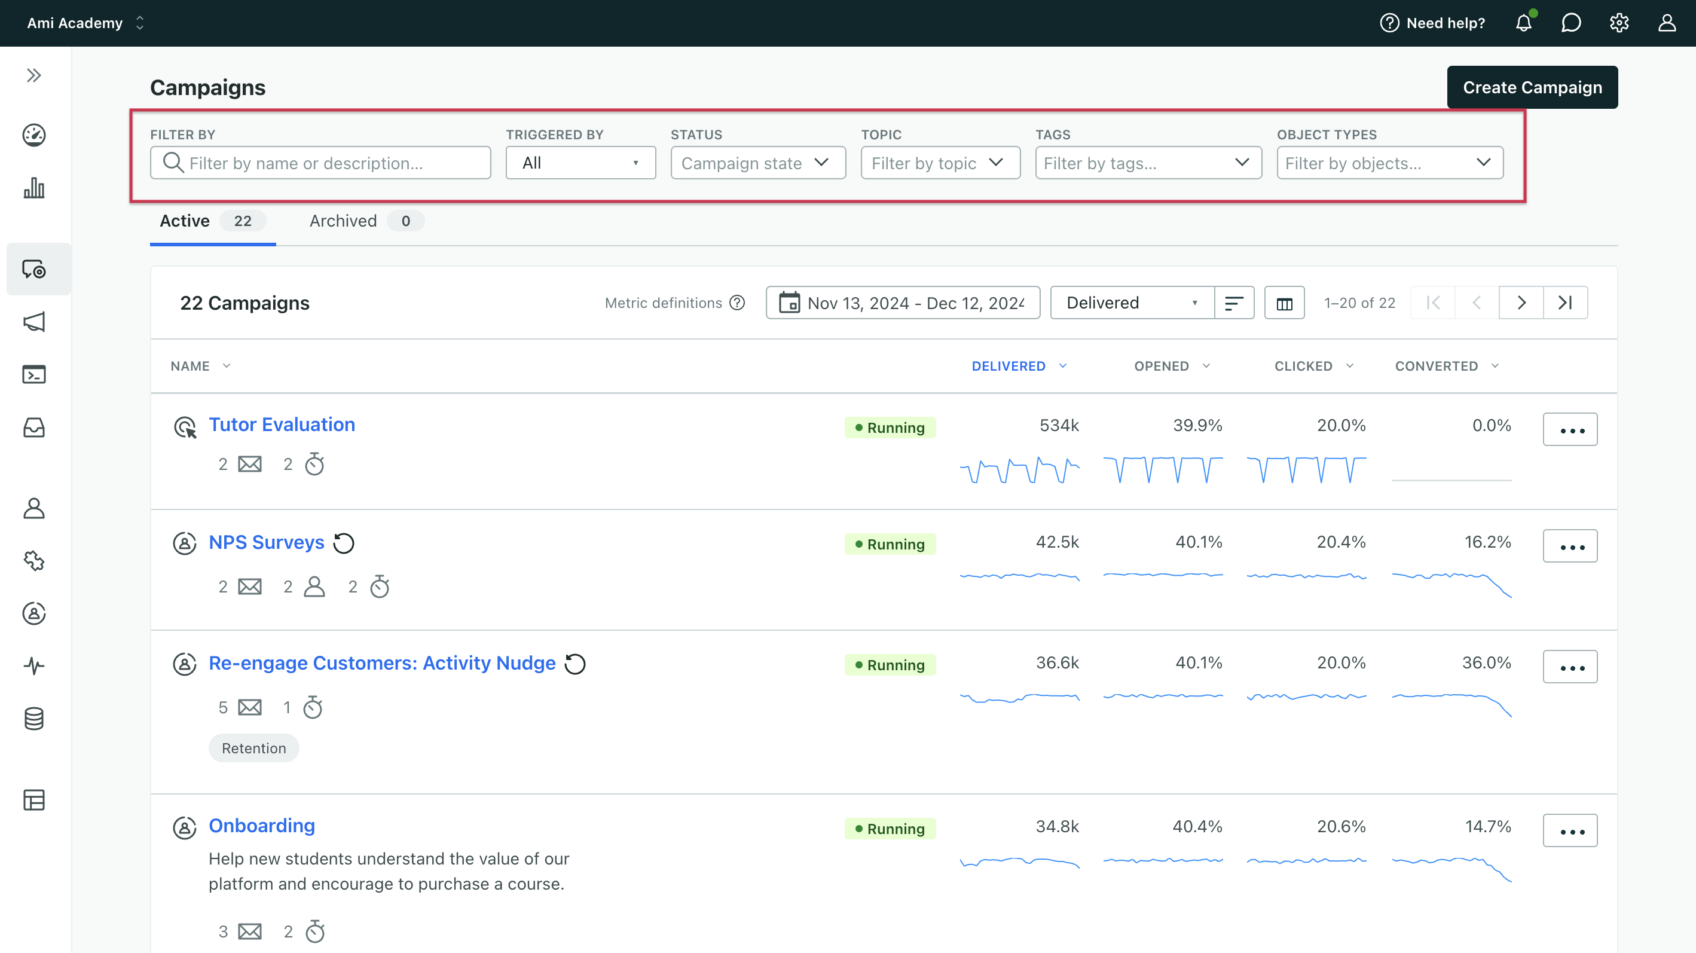This screenshot has height=953, width=1696.
Task: Open more options for Tutor Evaluation
Action: [1570, 429]
